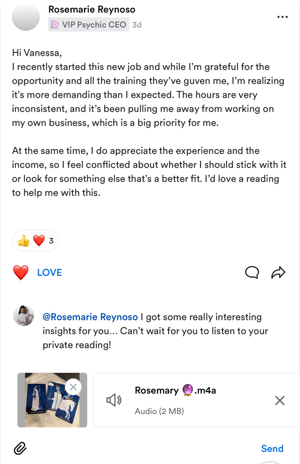Screen dimensions: 300x464
Task: Open the tarot cards image thumbnail
Action: 52,400
